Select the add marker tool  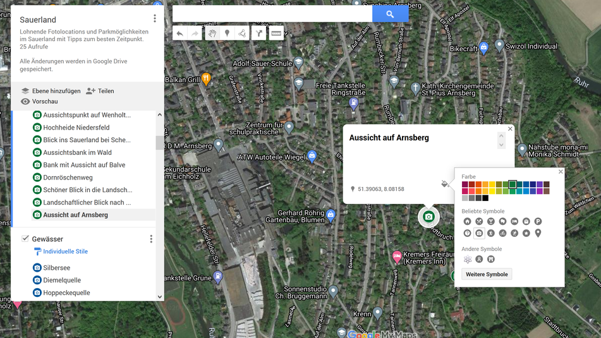click(227, 33)
